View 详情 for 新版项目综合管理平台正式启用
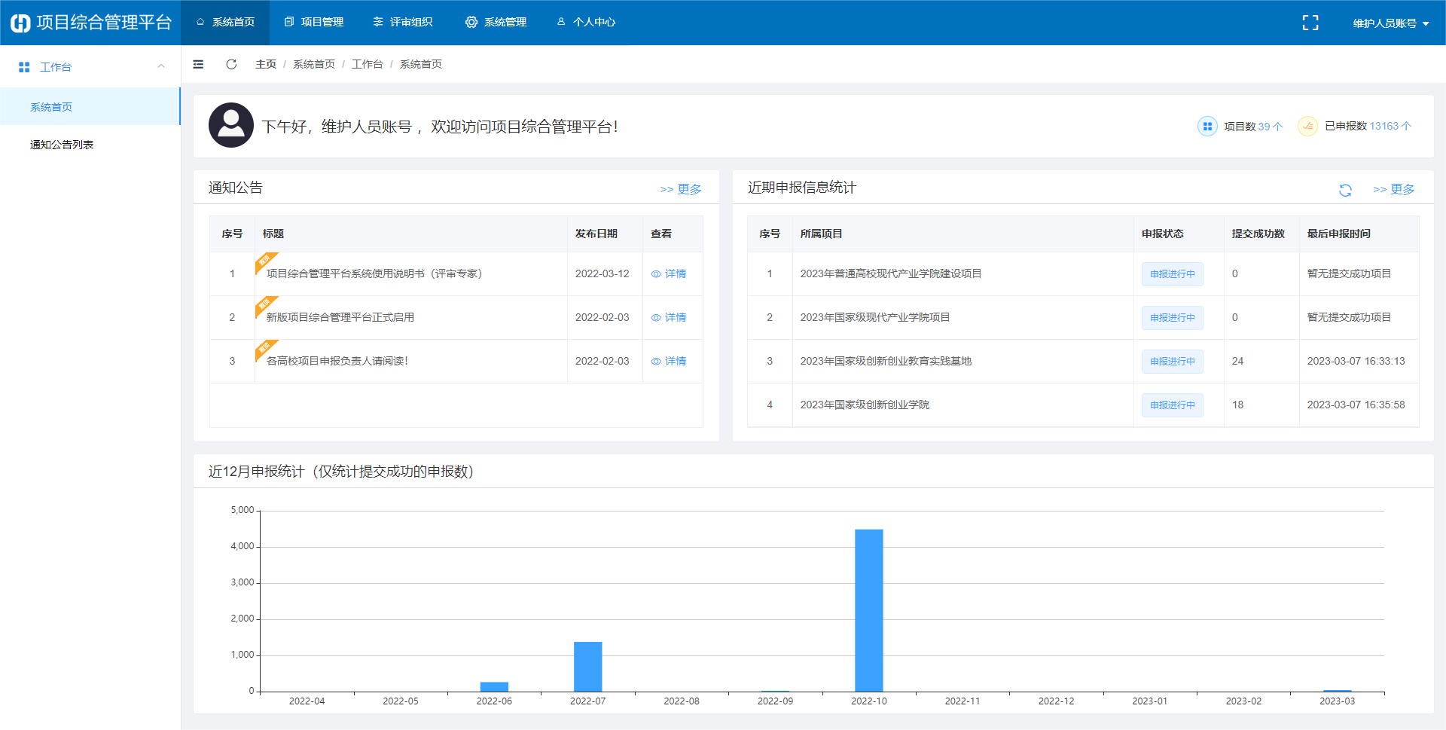The height and width of the screenshot is (730, 1446). [x=669, y=318]
